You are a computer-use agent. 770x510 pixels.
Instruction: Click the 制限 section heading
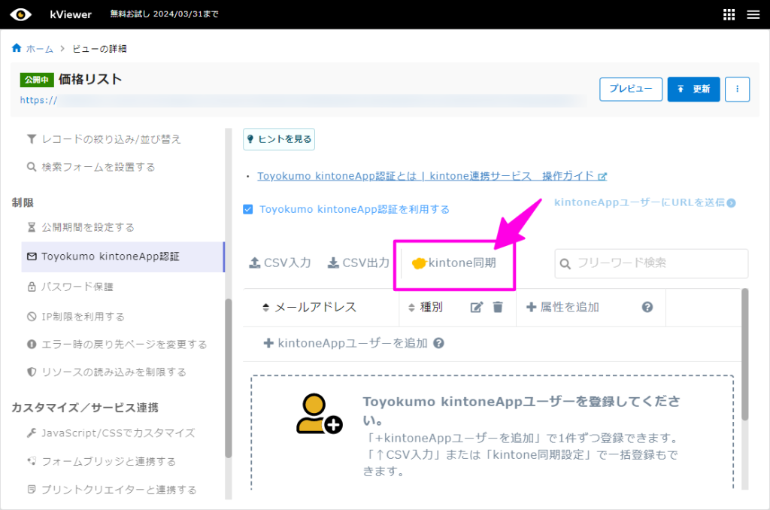(23, 202)
